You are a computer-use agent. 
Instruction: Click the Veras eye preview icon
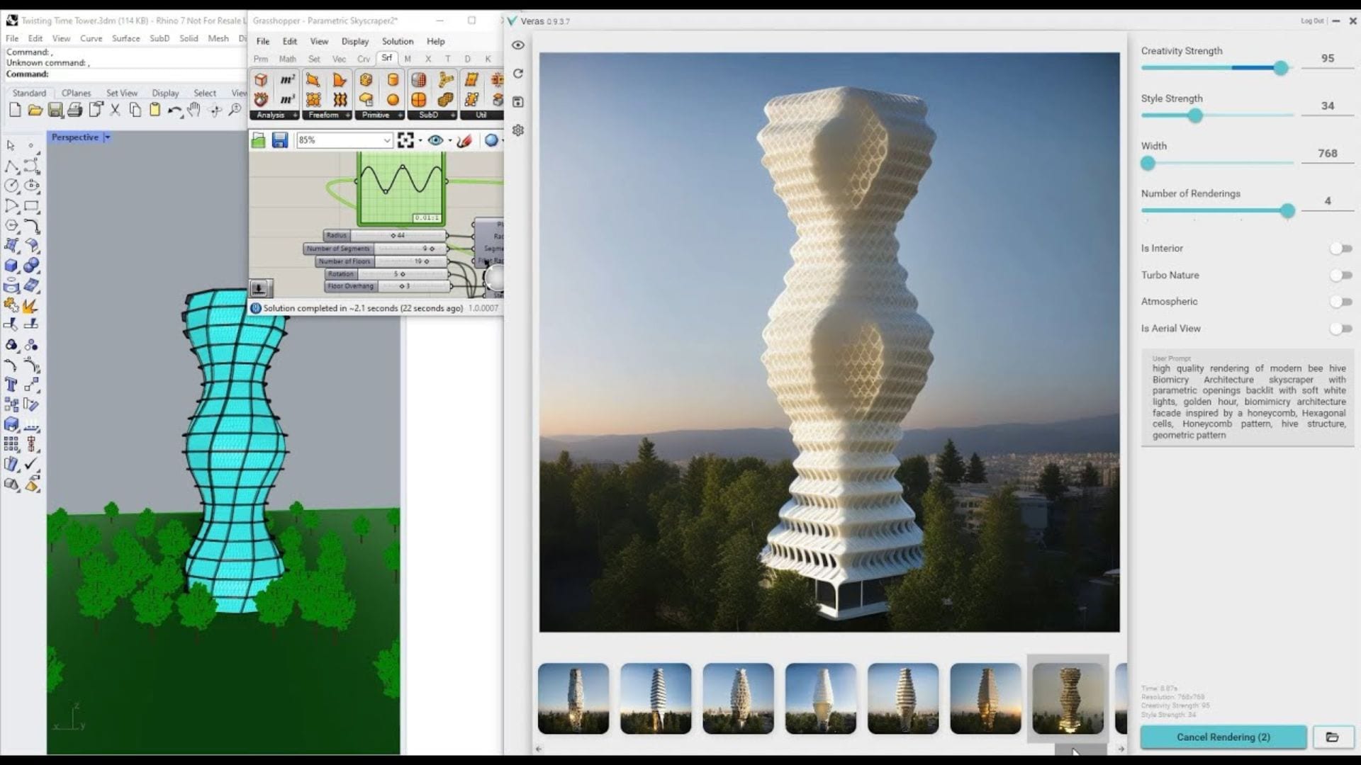coord(518,45)
